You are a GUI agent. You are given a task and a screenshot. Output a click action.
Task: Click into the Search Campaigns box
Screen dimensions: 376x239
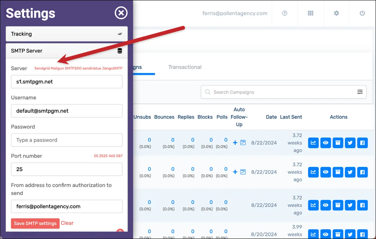click(284, 92)
